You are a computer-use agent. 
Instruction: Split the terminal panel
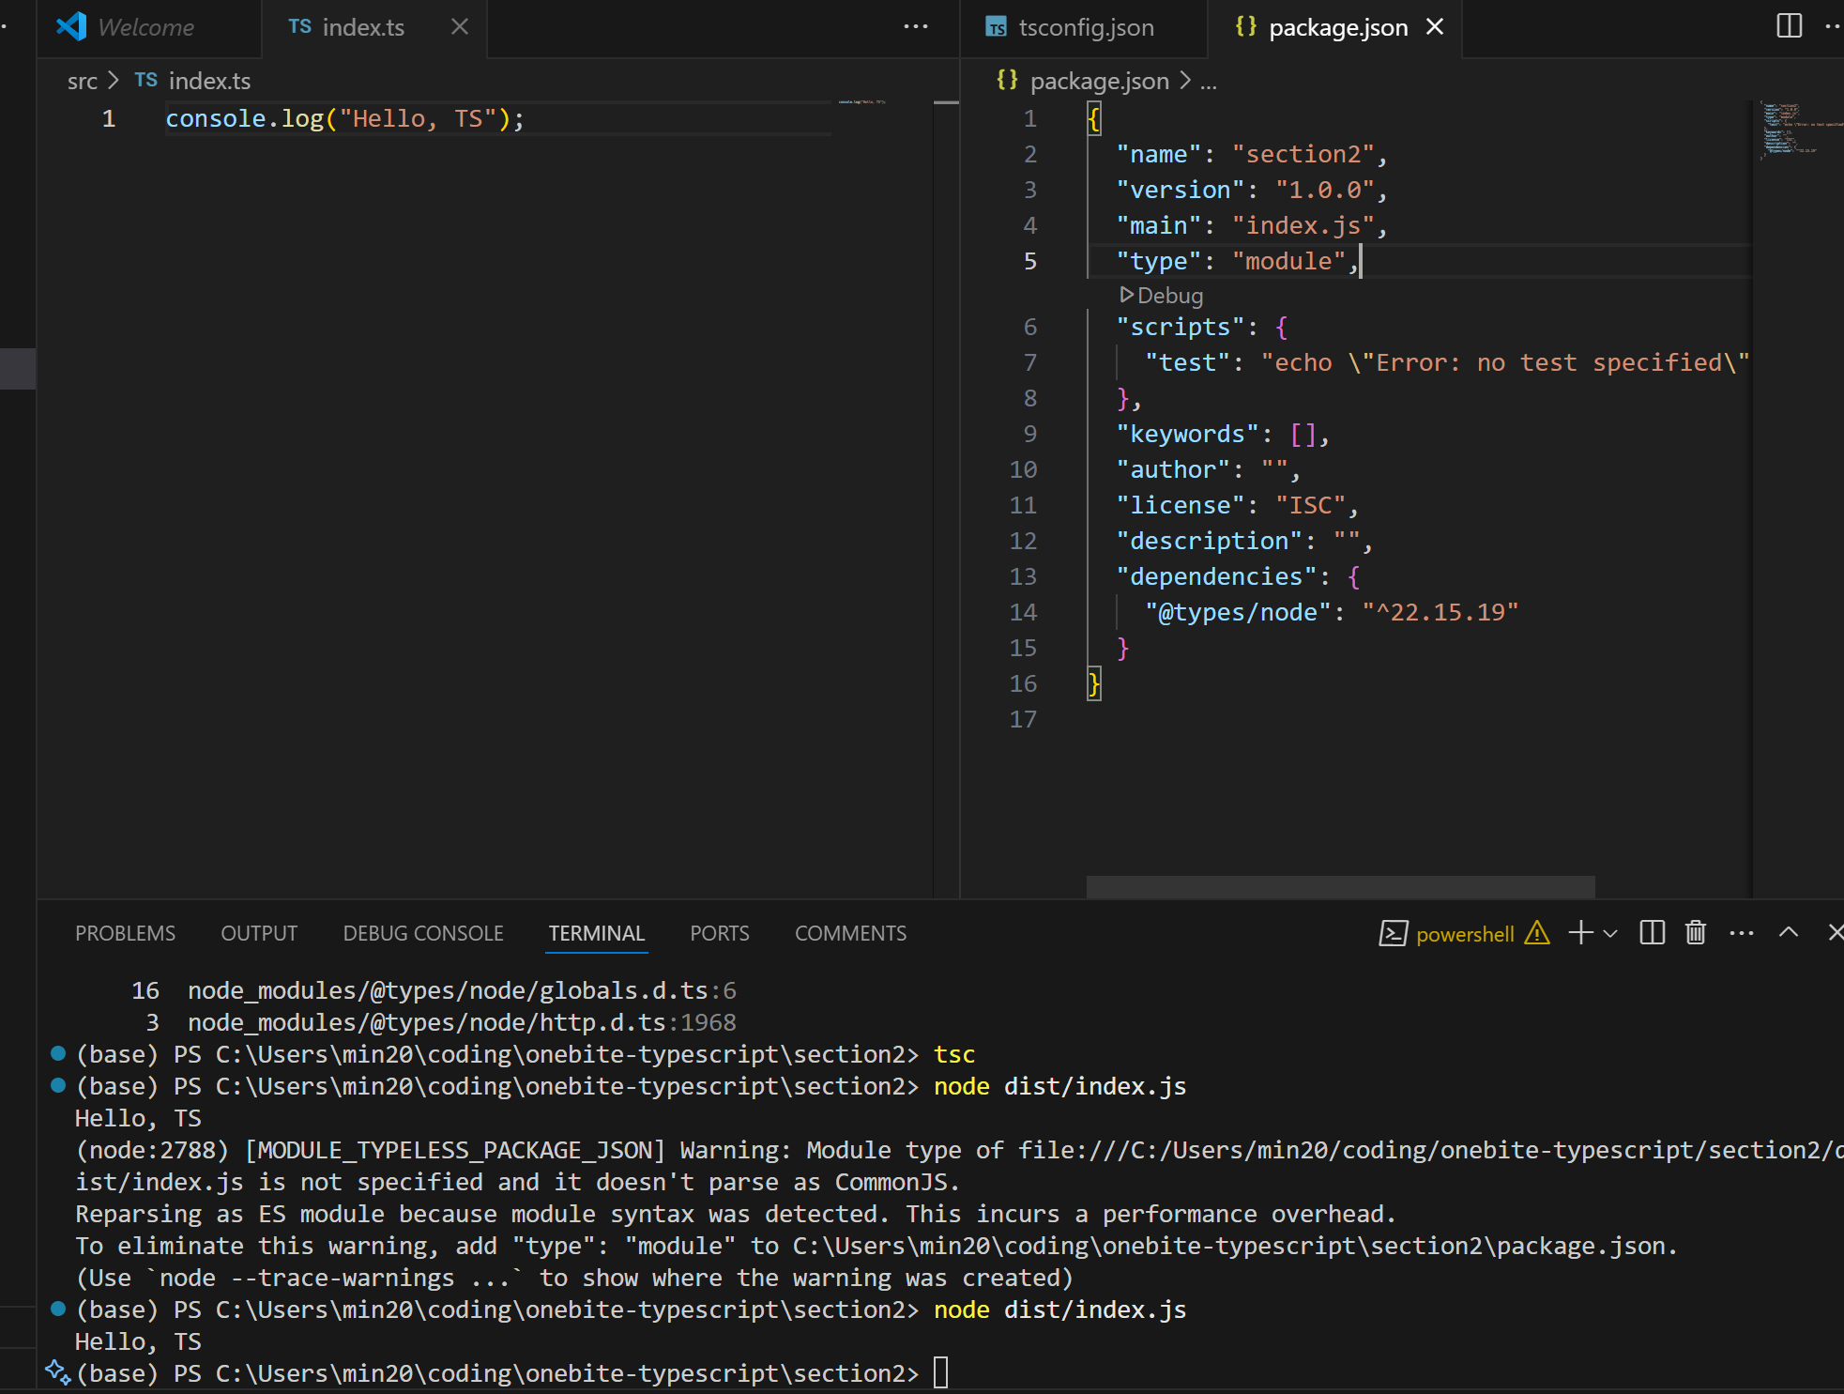pyautogui.click(x=1652, y=932)
